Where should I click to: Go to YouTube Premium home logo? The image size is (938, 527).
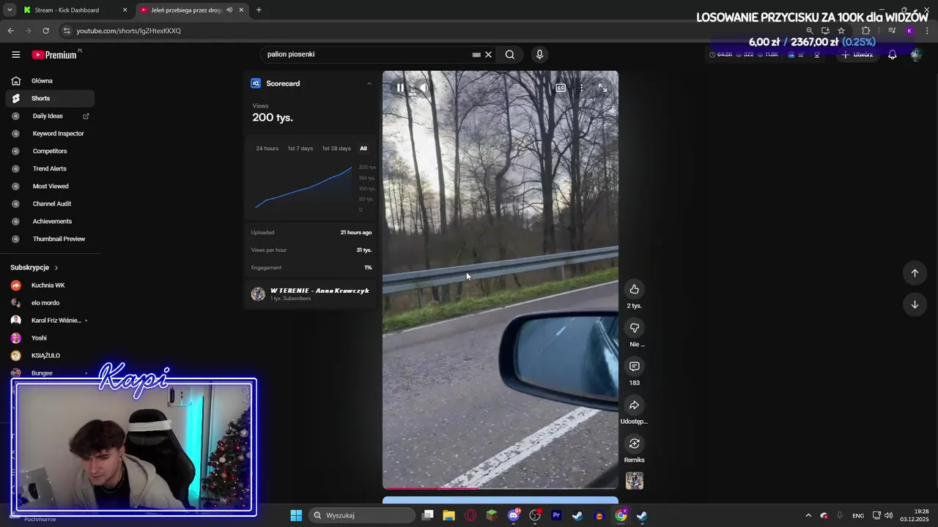[55, 55]
